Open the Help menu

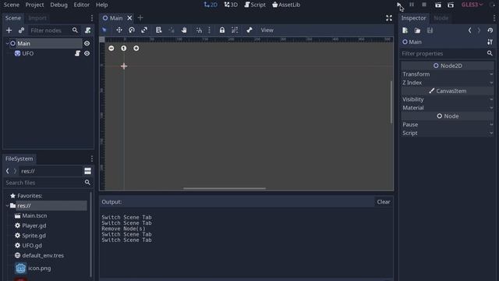(102, 5)
